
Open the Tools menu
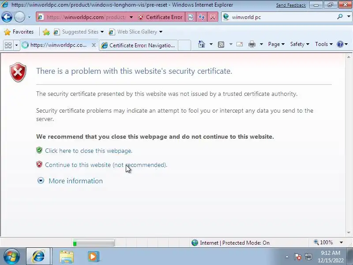(x=324, y=44)
